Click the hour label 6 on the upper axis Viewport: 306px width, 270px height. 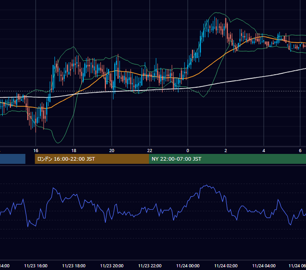pos(300,151)
